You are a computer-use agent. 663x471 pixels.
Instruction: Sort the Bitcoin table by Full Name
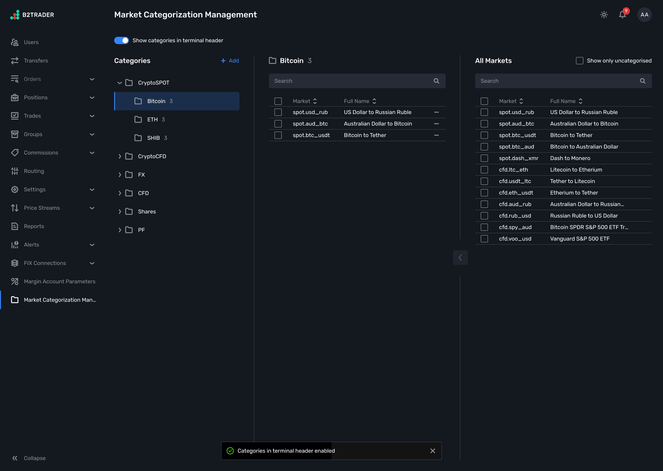(374, 101)
